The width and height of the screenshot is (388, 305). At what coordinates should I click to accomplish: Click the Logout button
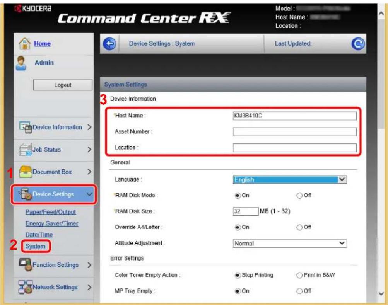pos(63,85)
